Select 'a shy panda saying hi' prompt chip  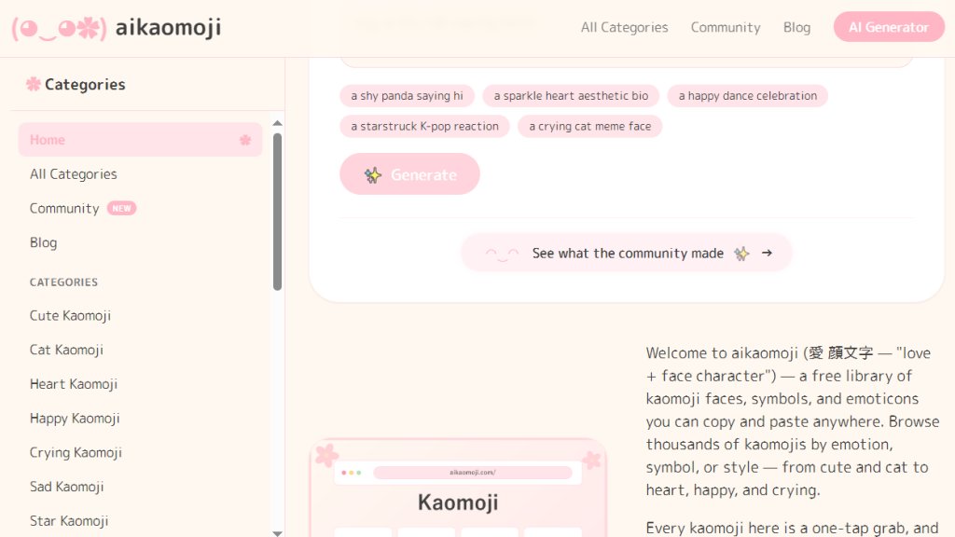coord(407,96)
